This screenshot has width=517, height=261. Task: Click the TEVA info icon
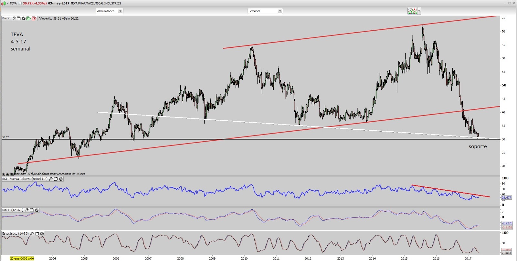pos(20,3)
